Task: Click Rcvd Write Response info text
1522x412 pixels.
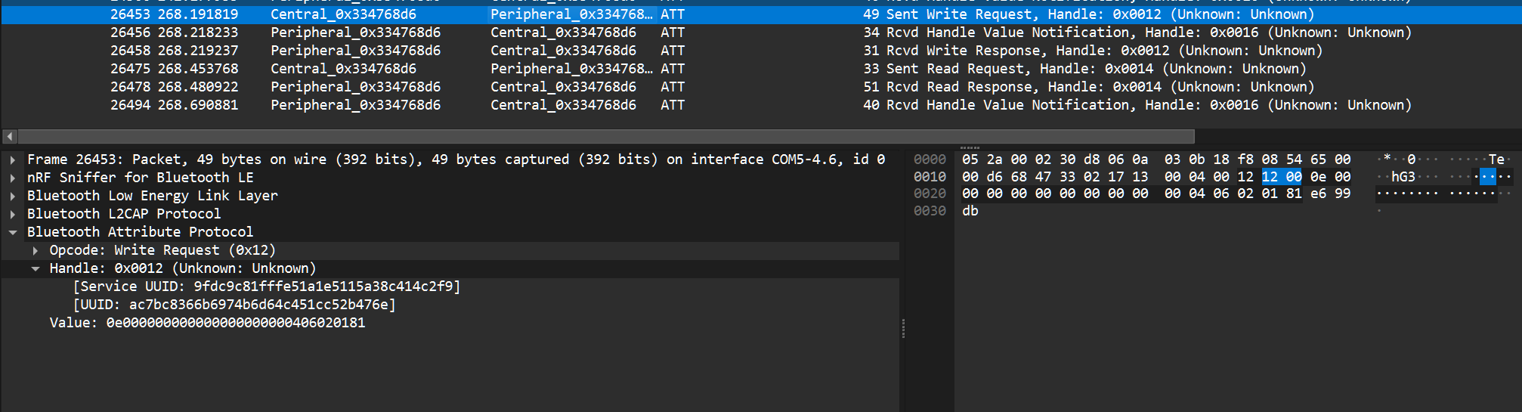Action: pyautogui.click(x=1104, y=51)
